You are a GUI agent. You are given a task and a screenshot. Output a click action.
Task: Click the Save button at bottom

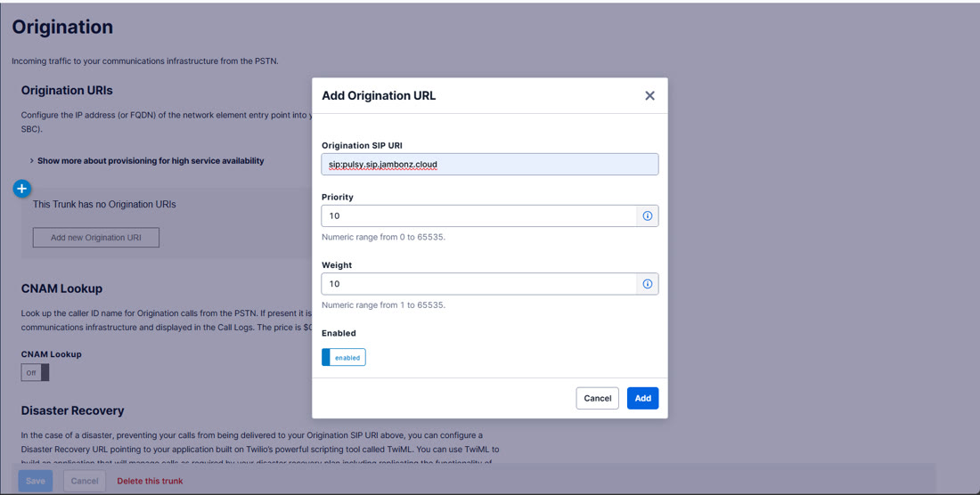35,481
